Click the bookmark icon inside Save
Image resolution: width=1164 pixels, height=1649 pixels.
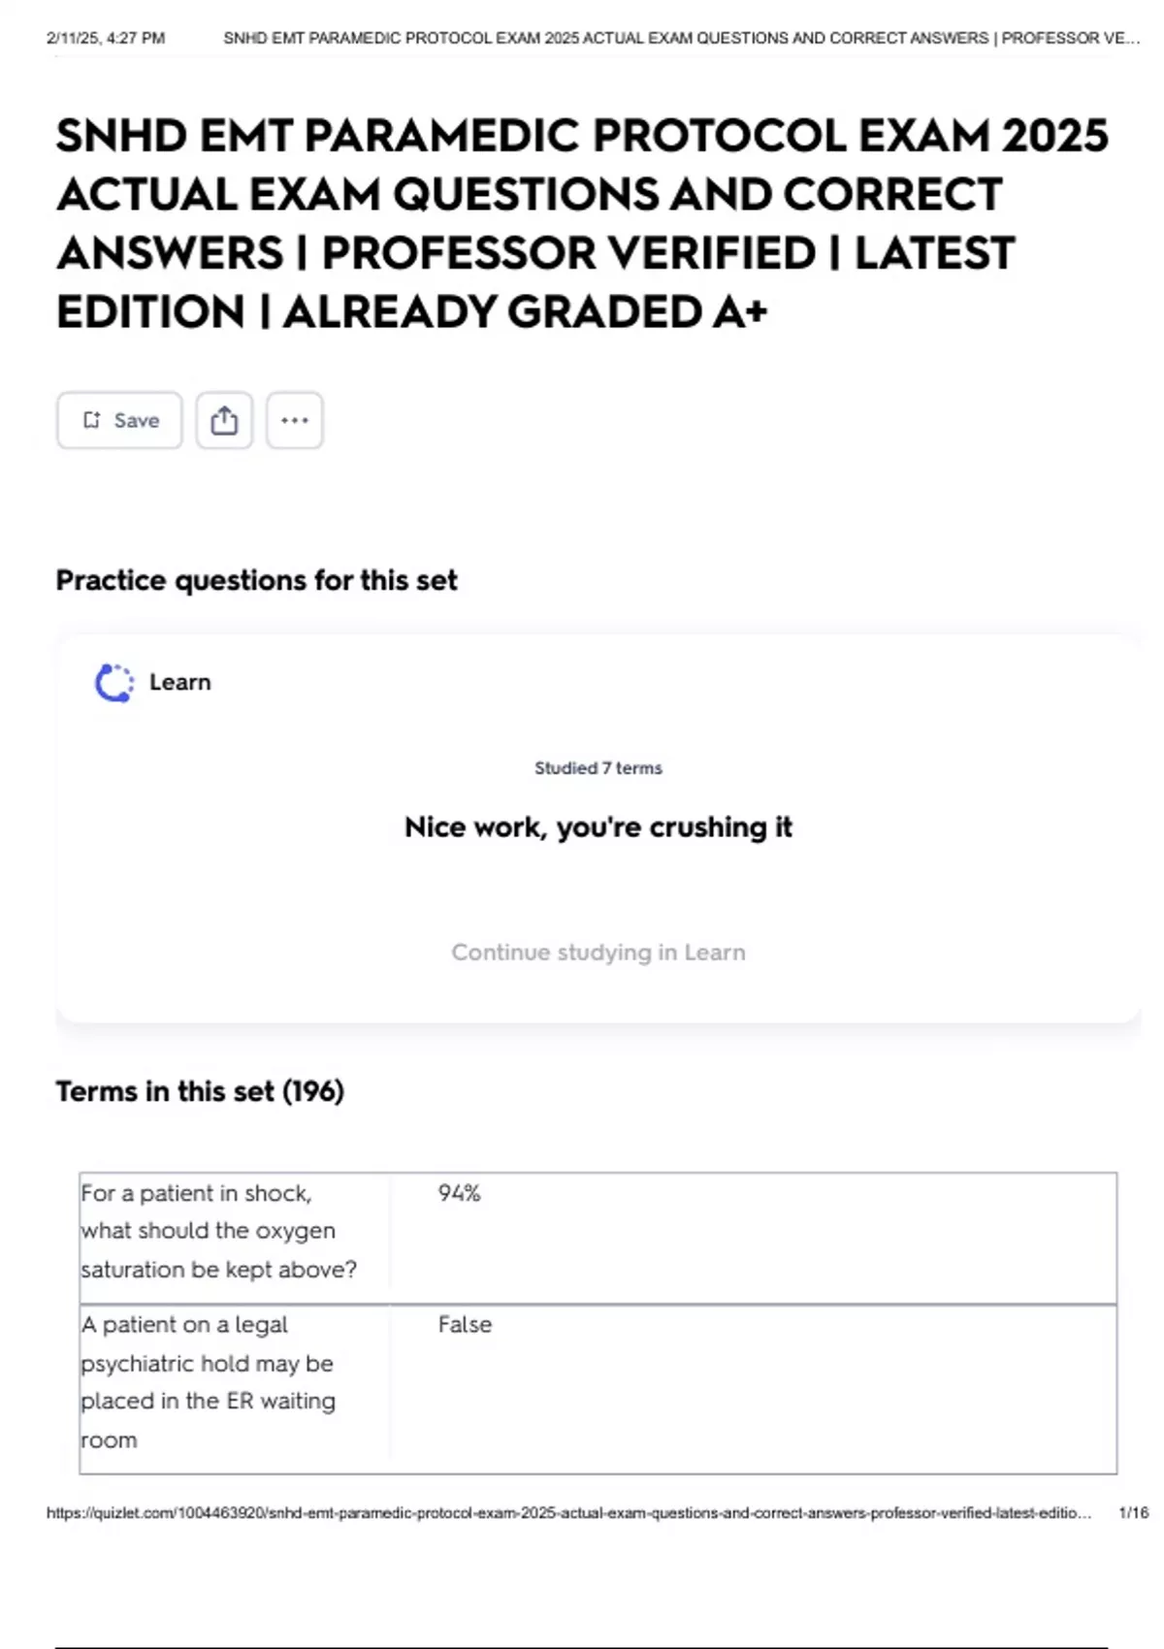[x=92, y=420]
